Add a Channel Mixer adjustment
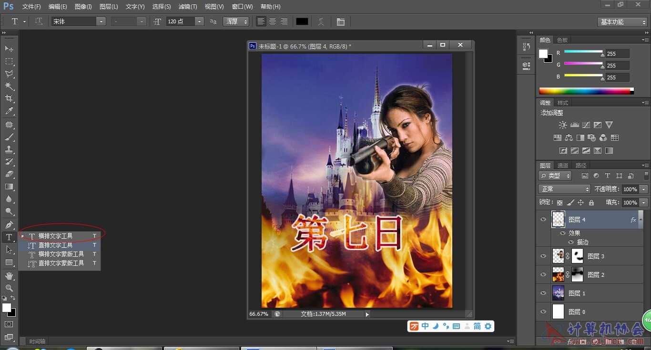This screenshot has width=651, height=350. 603,138
